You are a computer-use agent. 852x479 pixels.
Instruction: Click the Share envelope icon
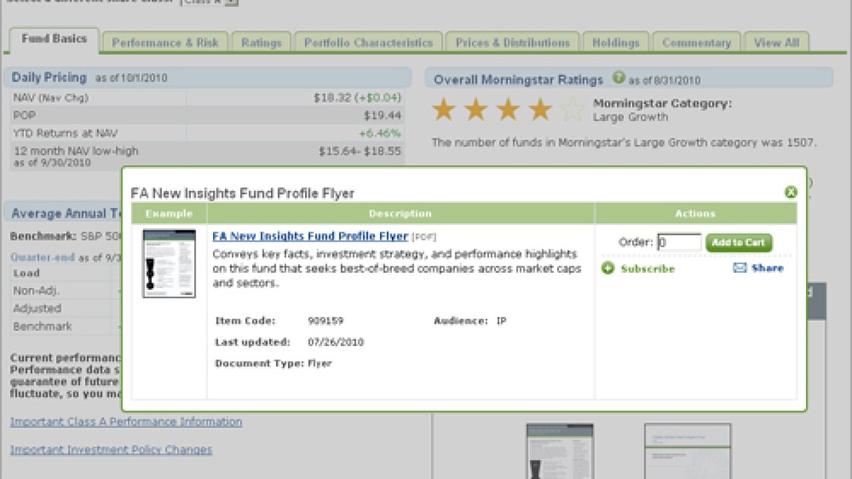(x=740, y=267)
